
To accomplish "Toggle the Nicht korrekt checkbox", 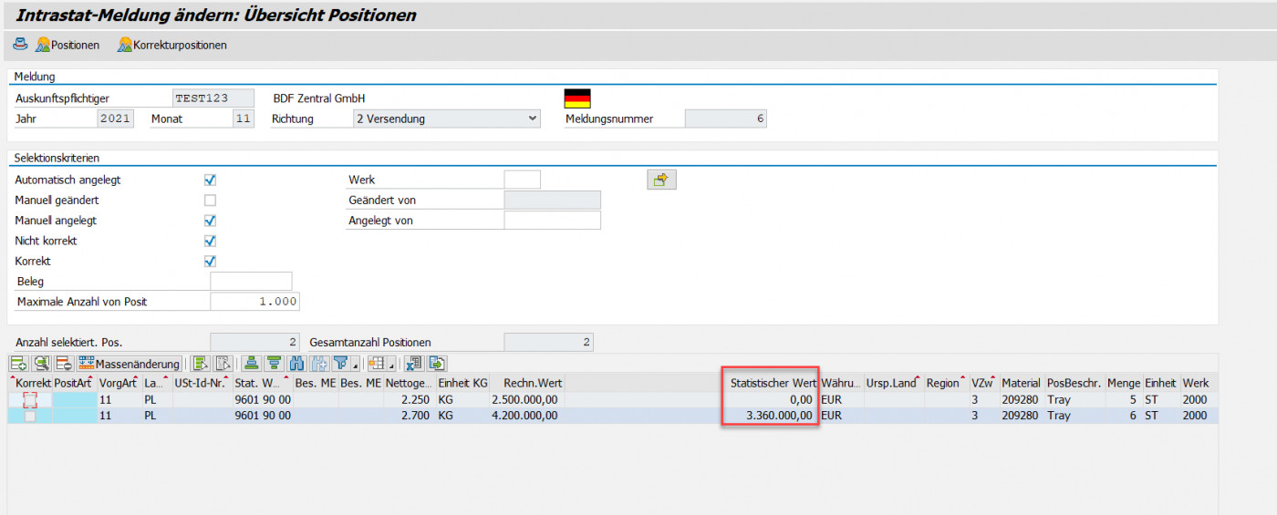I will [x=210, y=241].
